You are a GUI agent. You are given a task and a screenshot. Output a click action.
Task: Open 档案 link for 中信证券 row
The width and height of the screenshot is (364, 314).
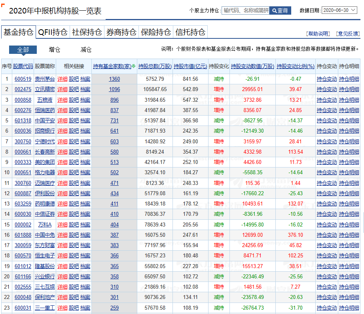(x=85, y=214)
